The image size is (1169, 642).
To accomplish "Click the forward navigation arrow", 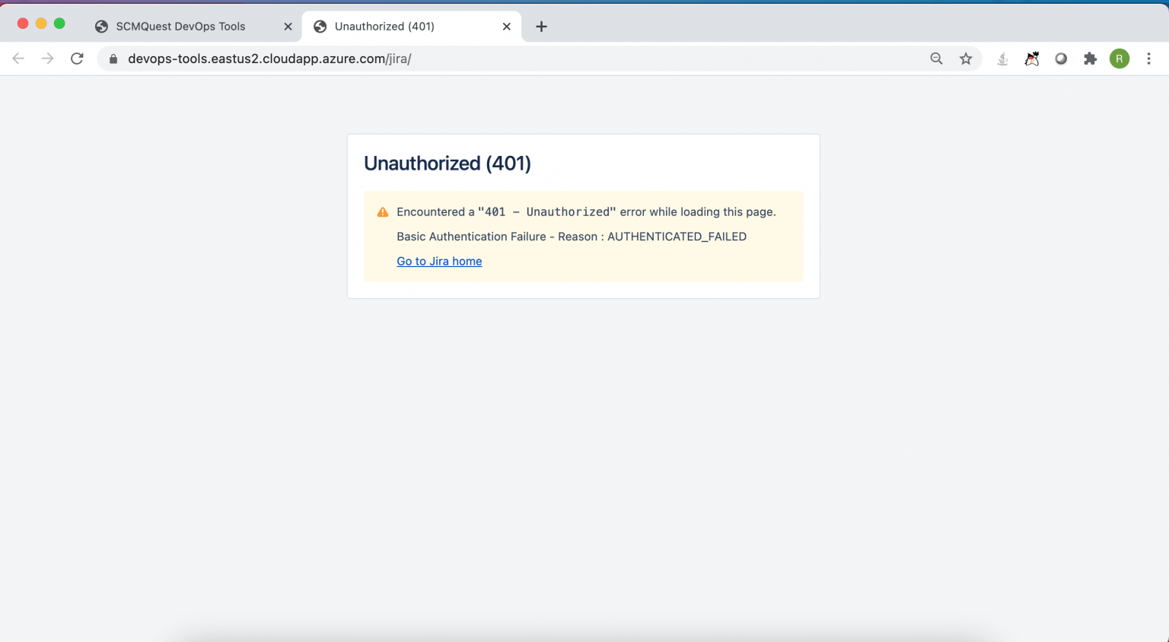I will point(47,59).
